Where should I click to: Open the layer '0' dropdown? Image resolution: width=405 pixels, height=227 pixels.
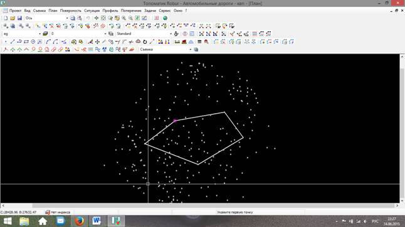tap(78, 34)
